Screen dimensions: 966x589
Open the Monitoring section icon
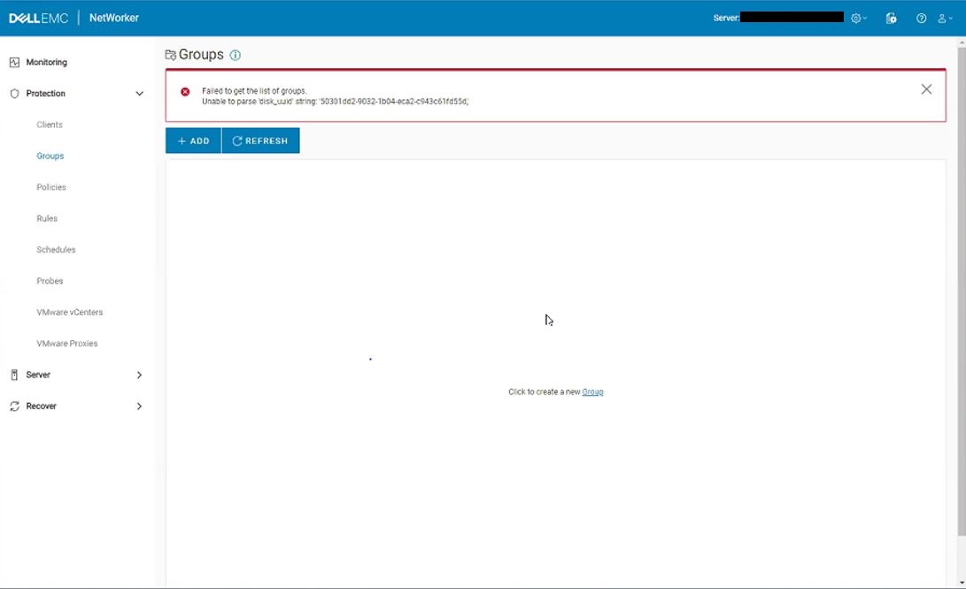pos(14,62)
